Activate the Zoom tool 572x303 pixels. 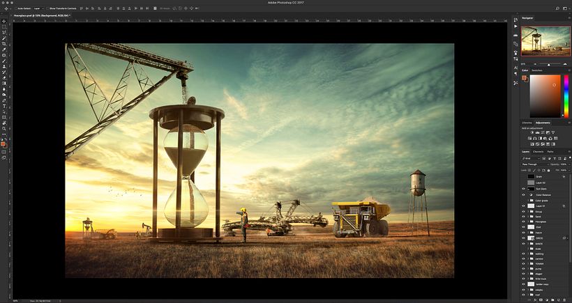4,128
